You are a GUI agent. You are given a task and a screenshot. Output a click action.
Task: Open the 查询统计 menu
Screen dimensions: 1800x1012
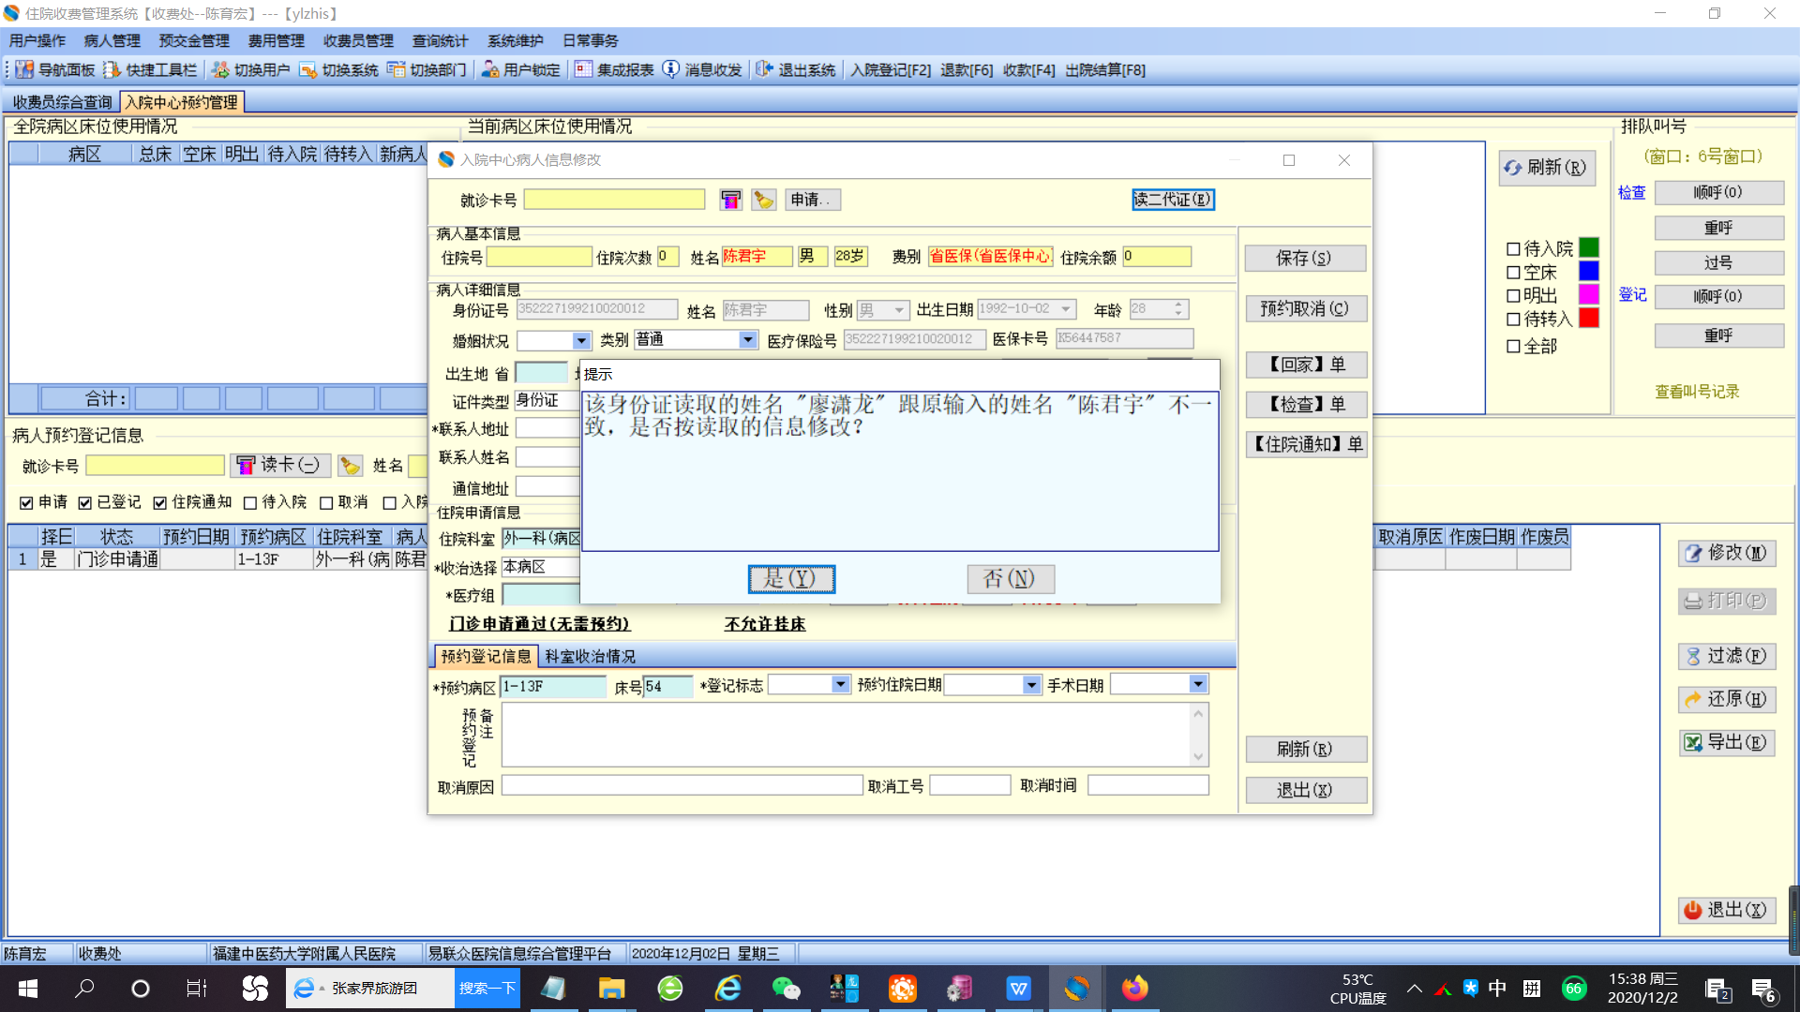(x=440, y=41)
